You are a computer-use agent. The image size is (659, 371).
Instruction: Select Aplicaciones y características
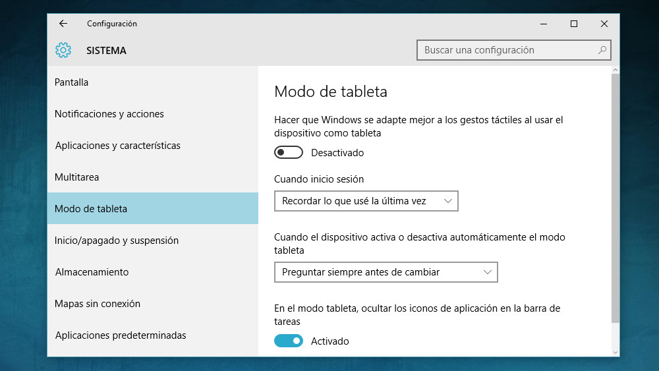click(x=153, y=146)
